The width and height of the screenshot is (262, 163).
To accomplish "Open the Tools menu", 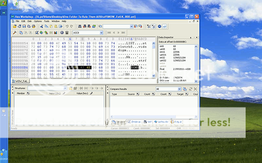I will 47,21.
